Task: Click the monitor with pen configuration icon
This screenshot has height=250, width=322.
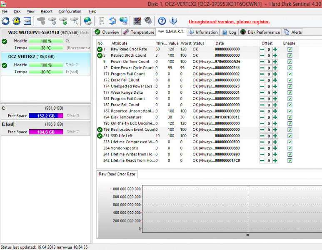Action: [137, 21]
